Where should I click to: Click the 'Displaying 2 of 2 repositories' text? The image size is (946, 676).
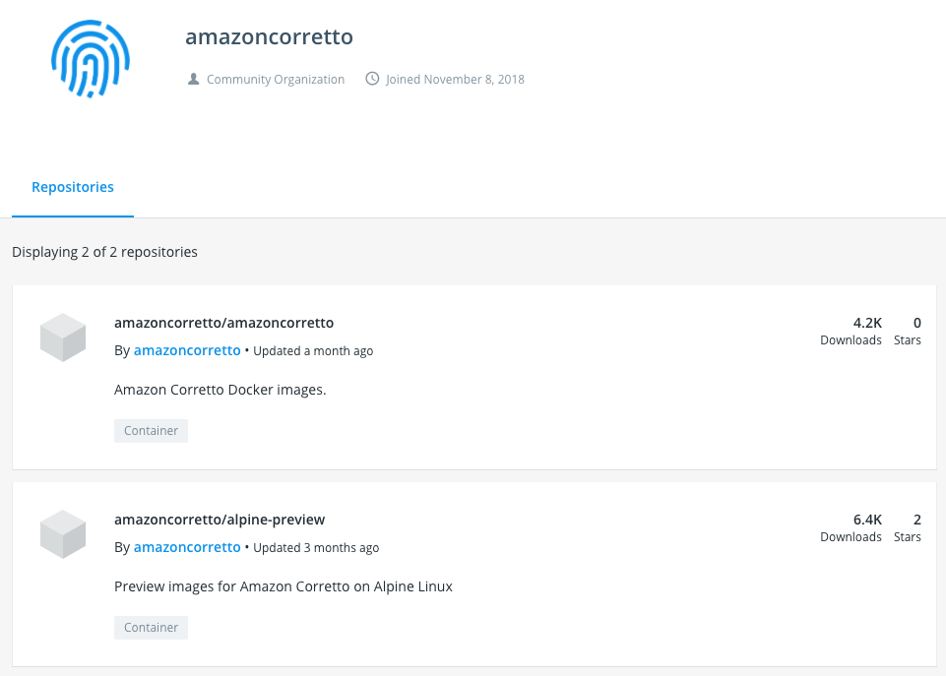pos(104,252)
